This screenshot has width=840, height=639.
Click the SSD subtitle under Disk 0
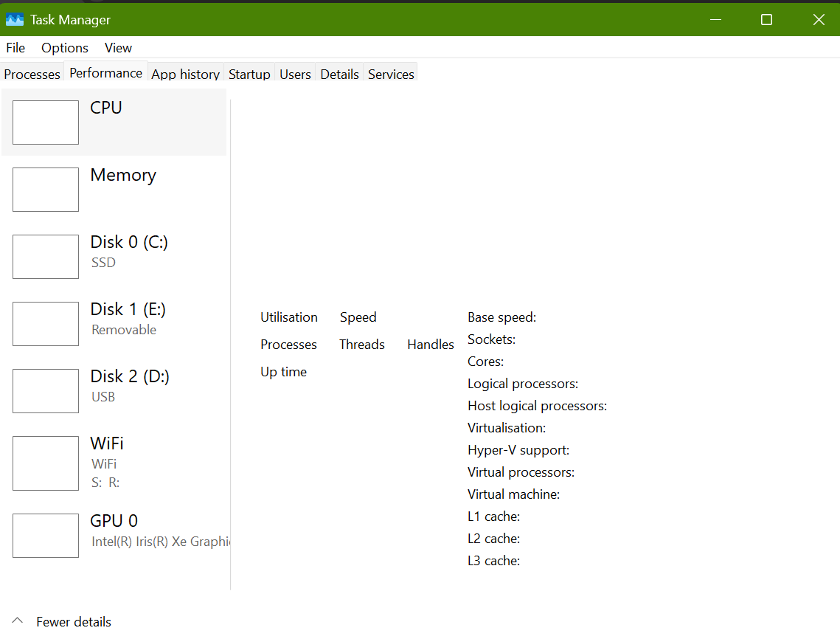pyautogui.click(x=103, y=263)
